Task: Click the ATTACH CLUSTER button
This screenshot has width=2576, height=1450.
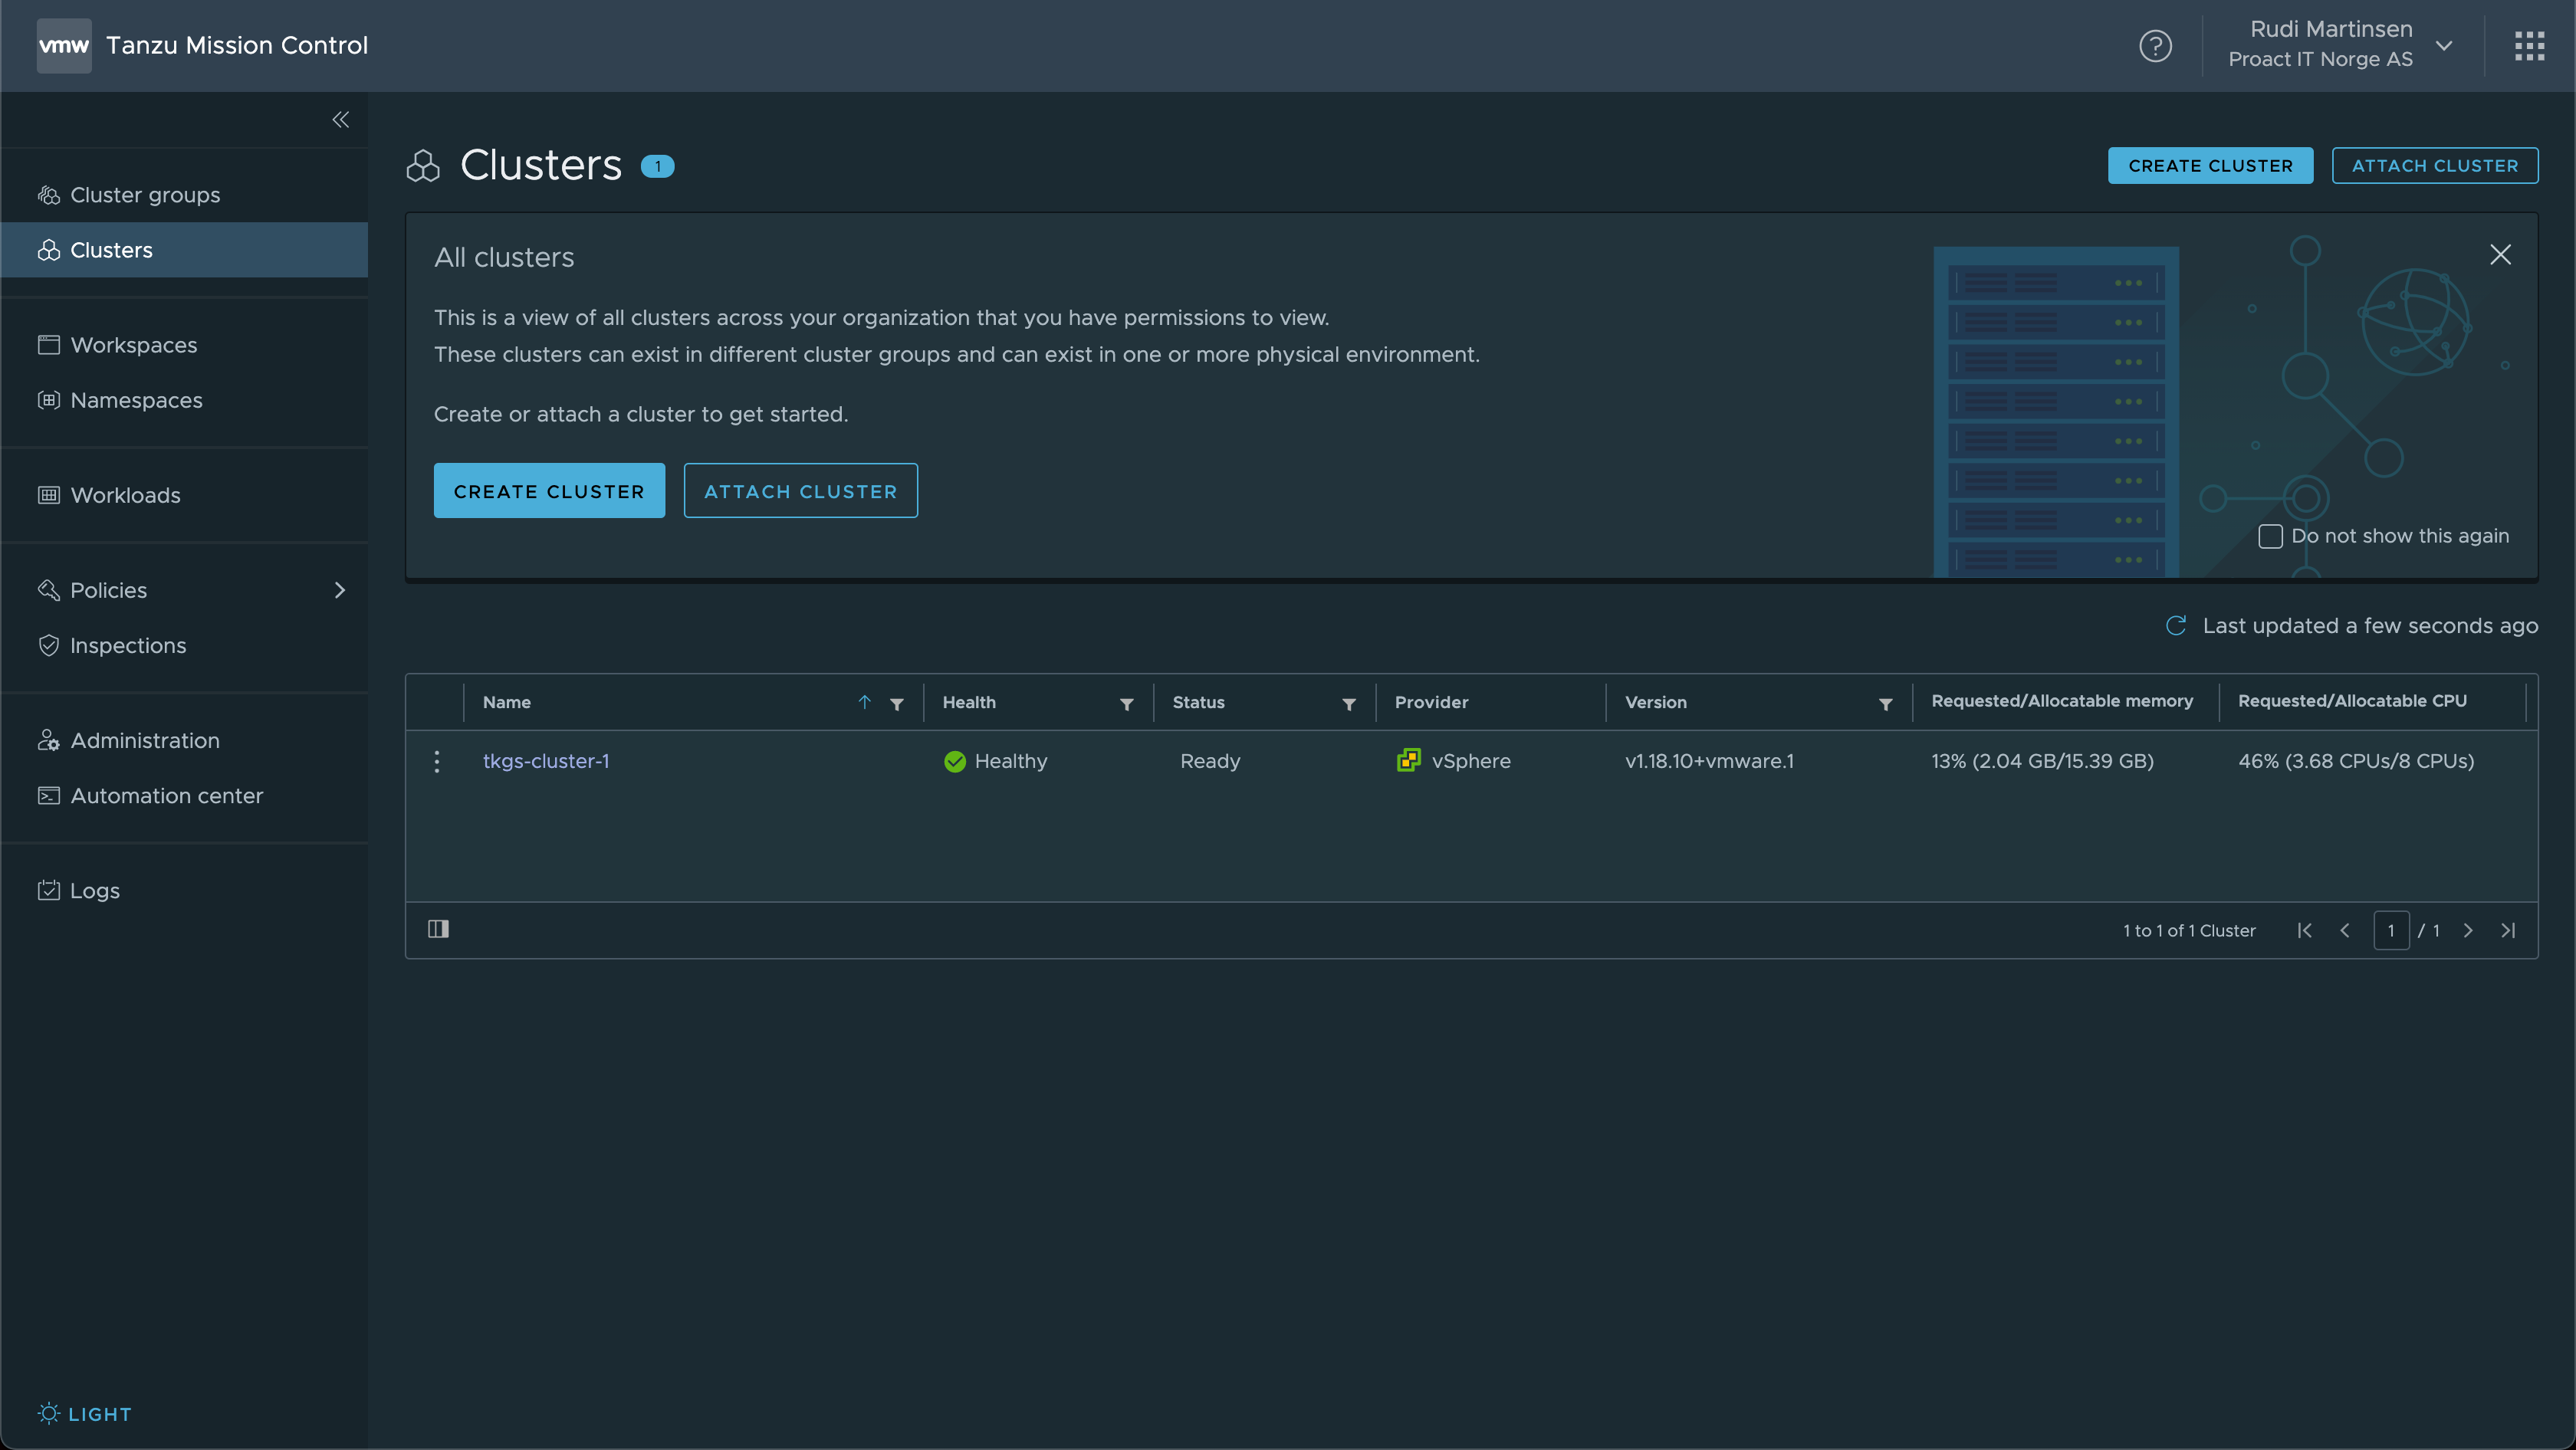Action: pyautogui.click(x=2434, y=165)
